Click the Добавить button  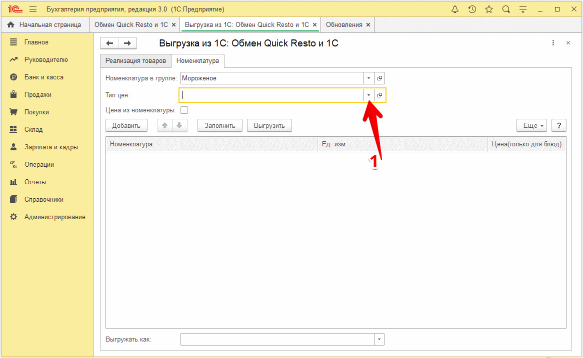pyautogui.click(x=126, y=125)
